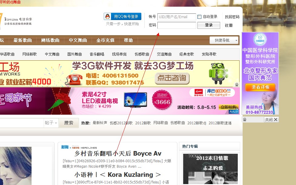Click the ¥3666 activity price badge
The height and width of the screenshot is (185, 296).
[162, 100]
